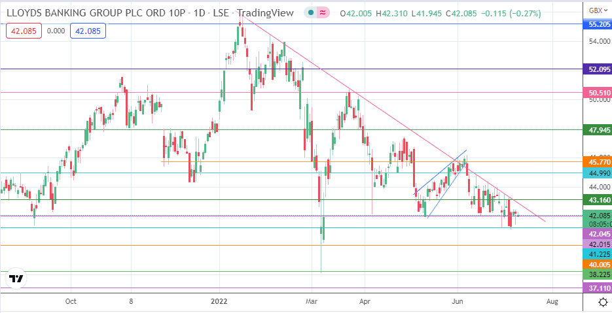Open the chart settings gear icon

[x=603, y=302]
